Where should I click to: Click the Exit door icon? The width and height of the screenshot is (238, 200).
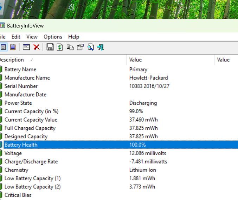[x=101, y=47]
